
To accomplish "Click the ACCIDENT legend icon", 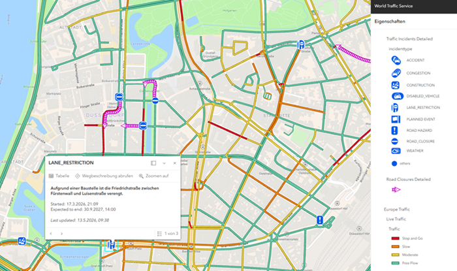I will point(396,60).
